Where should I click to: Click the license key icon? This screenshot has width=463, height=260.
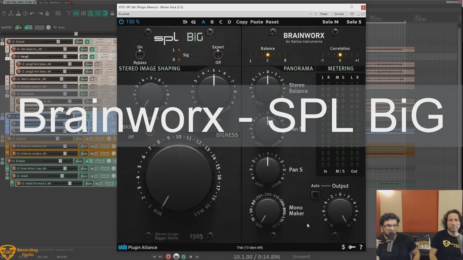[x=352, y=247]
